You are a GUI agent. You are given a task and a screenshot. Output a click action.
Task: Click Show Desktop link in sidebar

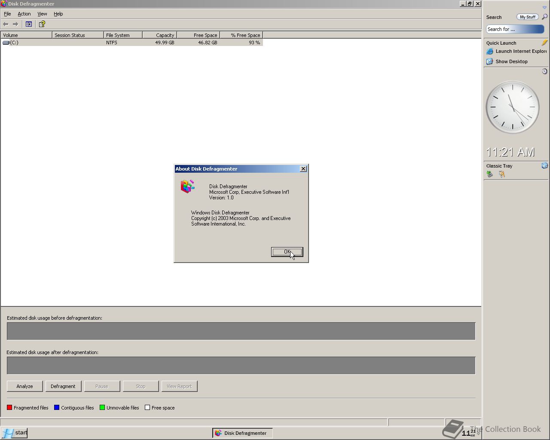pyautogui.click(x=511, y=61)
